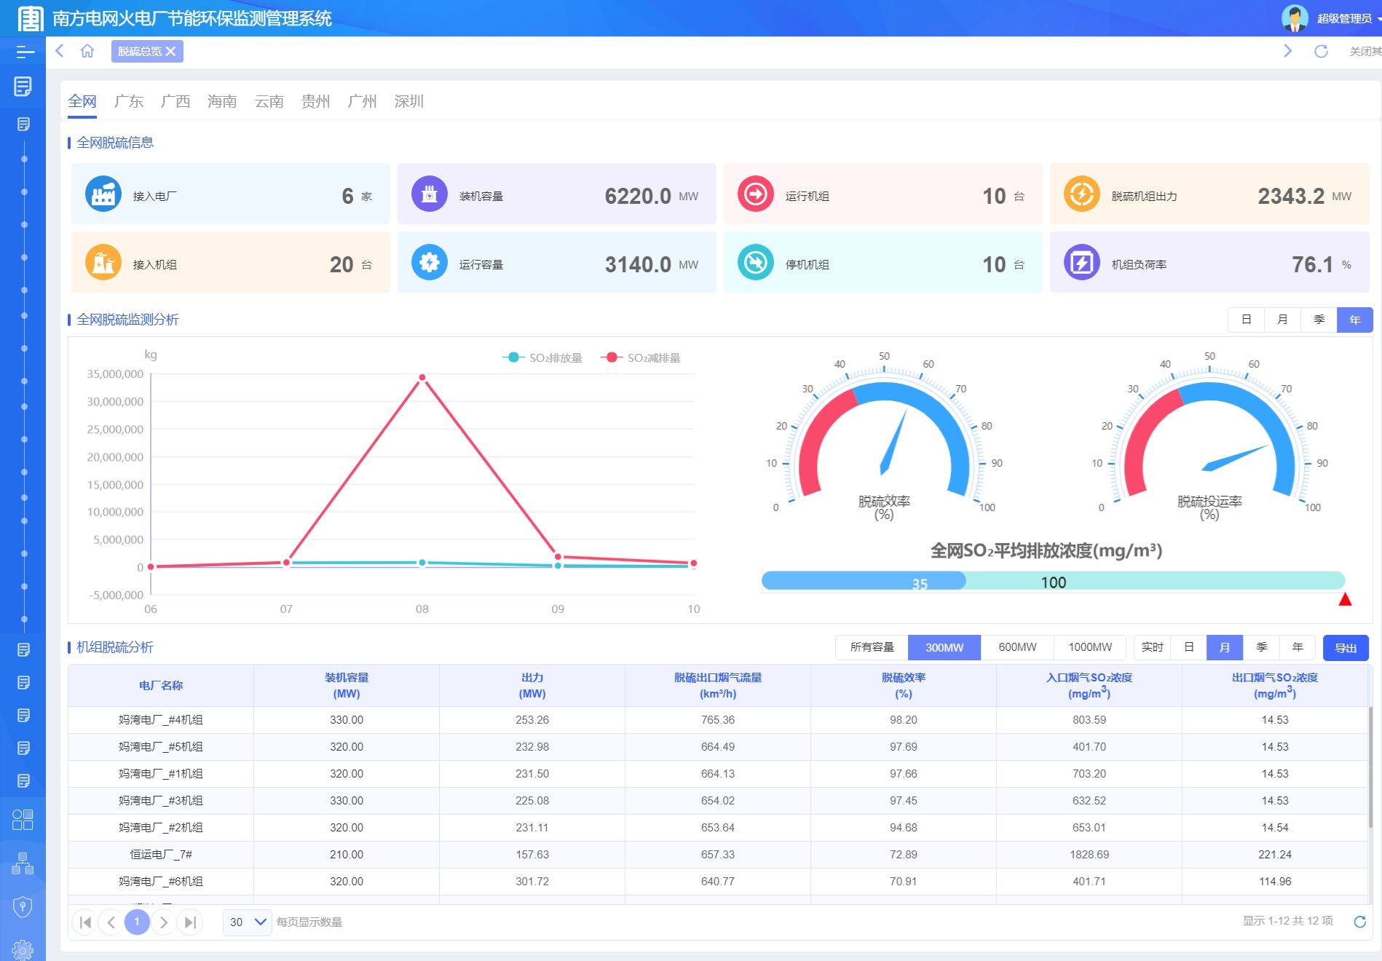The width and height of the screenshot is (1382, 961).
Task: Set monitoring analysis period to 日
Action: pos(1246,320)
